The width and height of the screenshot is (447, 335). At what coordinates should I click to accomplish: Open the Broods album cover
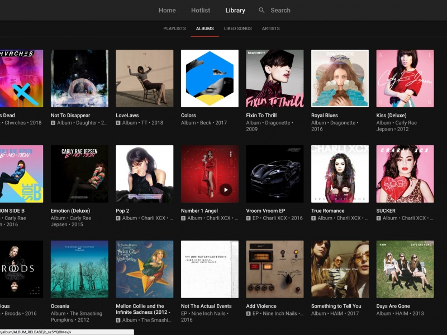click(x=21, y=270)
